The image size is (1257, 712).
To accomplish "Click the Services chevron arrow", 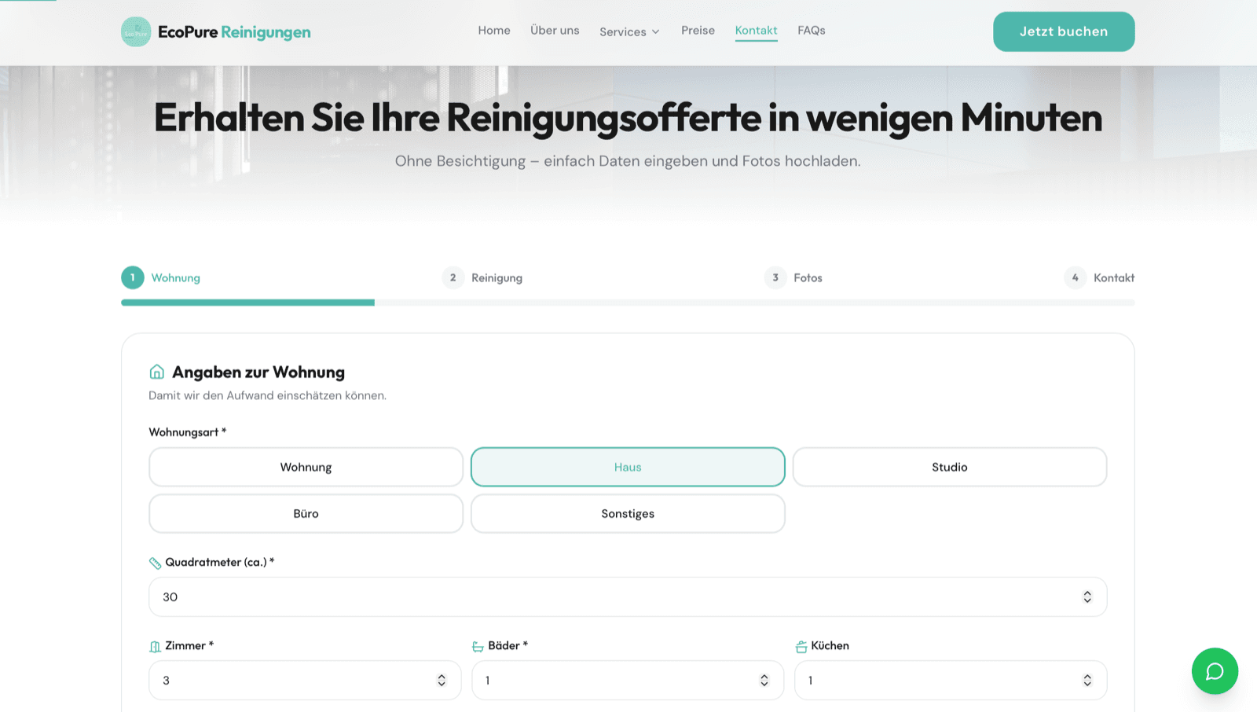I will (x=655, y=32).
